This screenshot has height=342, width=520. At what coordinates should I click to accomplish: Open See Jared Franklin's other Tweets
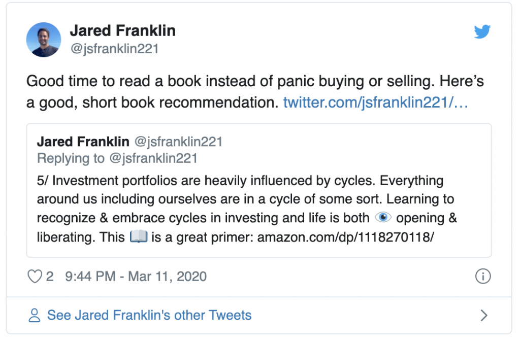(149, 315)
